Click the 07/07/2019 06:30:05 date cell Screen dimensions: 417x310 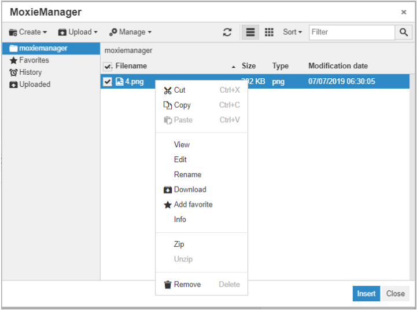pyautogui.click(x=341, y=81)
